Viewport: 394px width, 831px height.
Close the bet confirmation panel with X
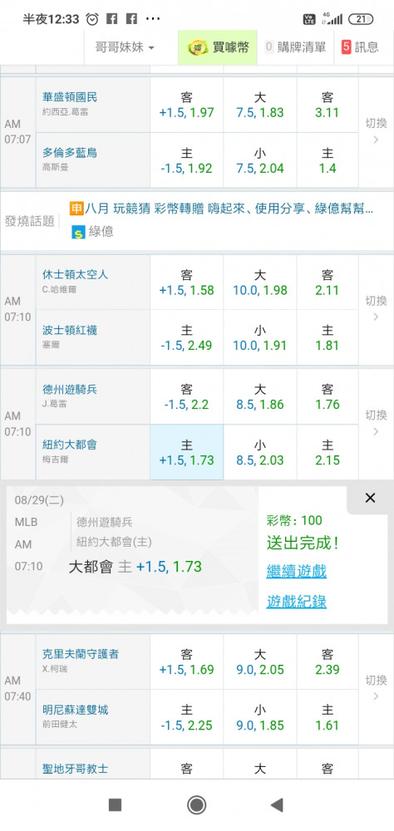tap(370, 498)
